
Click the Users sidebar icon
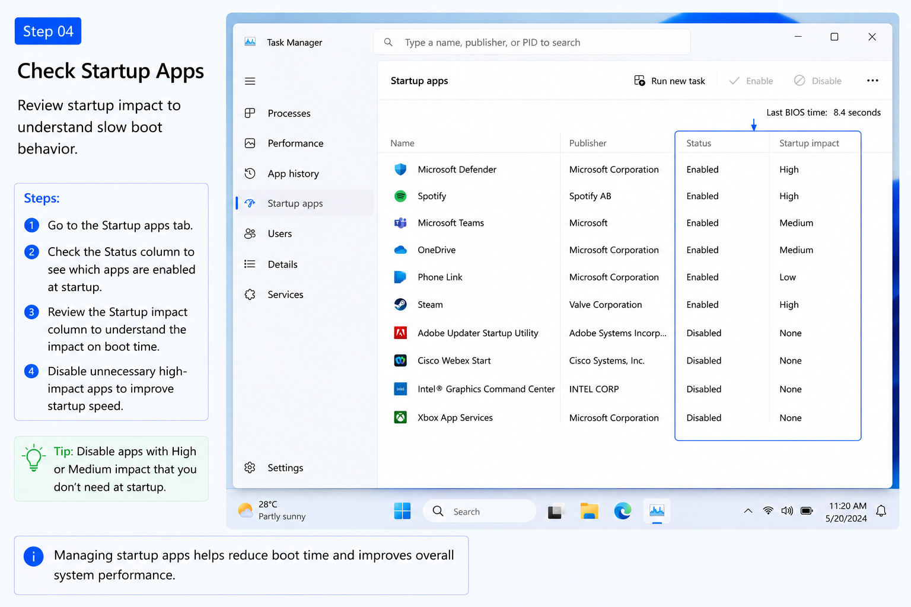[x=250, y=234]
